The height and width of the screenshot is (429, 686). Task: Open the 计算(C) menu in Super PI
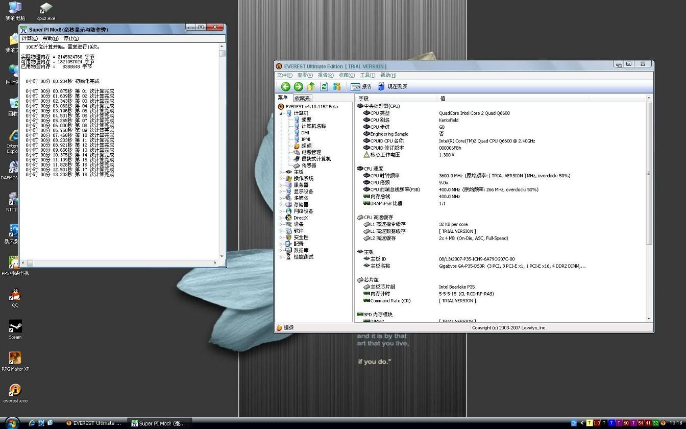(29, 38)
